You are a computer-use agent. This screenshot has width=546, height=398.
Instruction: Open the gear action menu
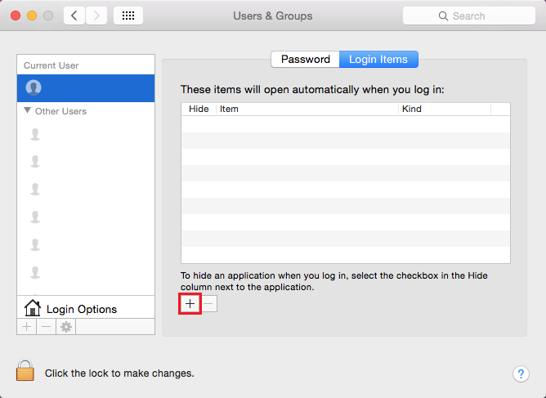(66, 327)
